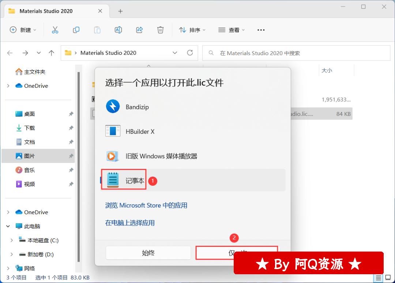
Task: Expand 本地磁盘 (C:) in navigation pane
Action: pos(12,240)
